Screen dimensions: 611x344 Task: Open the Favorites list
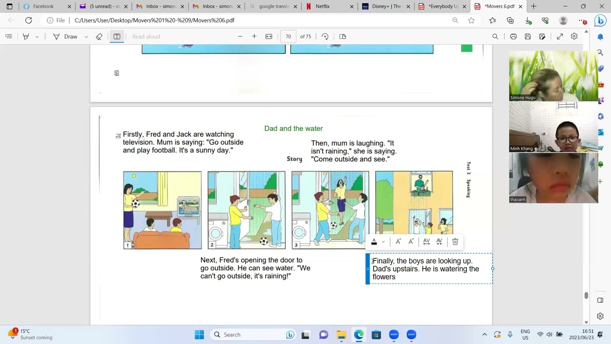[x=493, y=21]
